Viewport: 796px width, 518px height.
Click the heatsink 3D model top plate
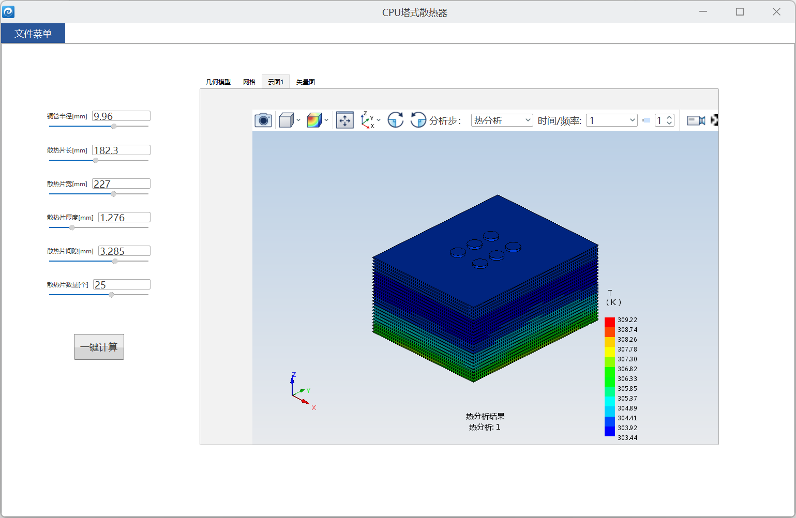[486, 251]
